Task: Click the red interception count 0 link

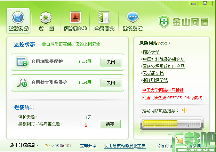Action: pos(86,125)
